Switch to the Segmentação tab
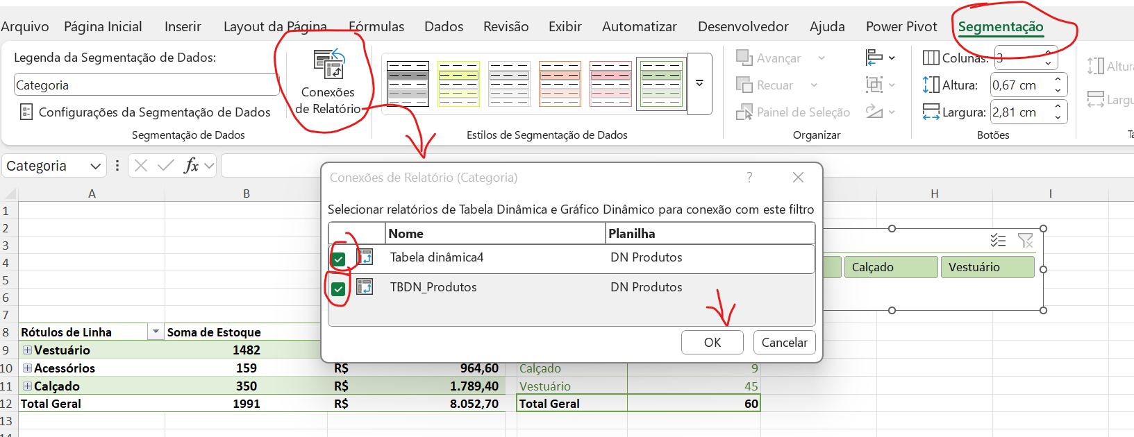Screen dimensions: 1134x437 [1001, 26]
